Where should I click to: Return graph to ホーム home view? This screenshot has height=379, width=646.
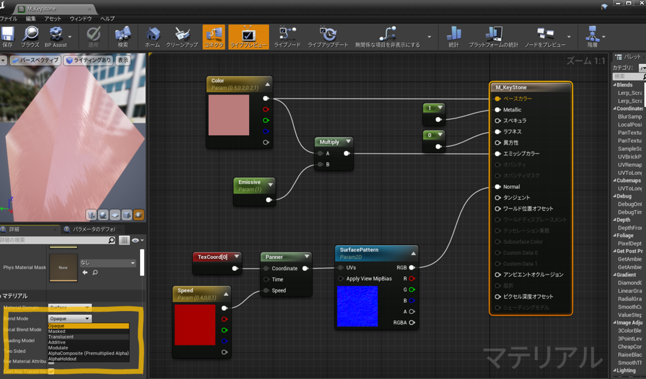pos(152,37)
